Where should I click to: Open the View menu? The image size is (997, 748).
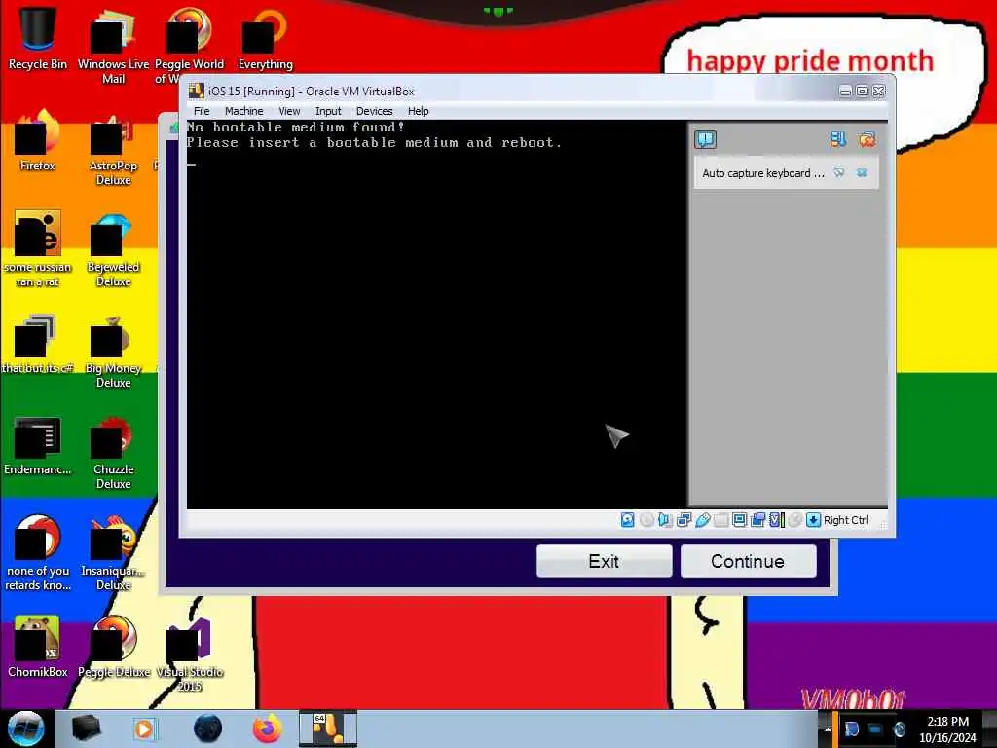click(289, 111)
